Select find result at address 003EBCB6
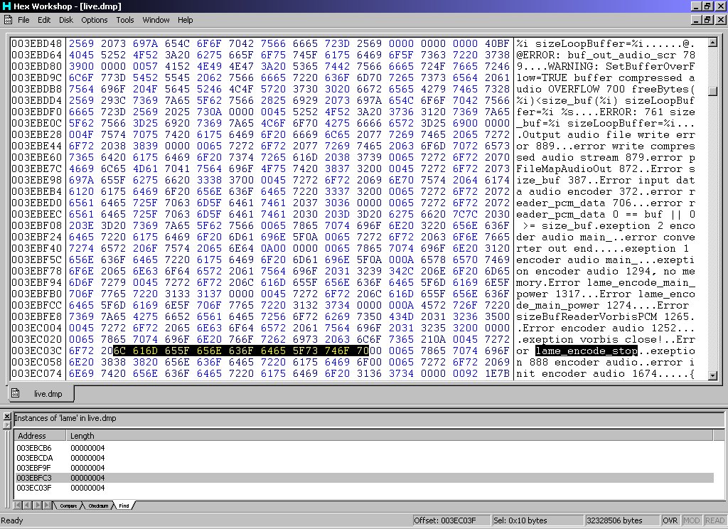Image resolution: width=728 pixels, height=529 pixels. click(x=364, y=448)
